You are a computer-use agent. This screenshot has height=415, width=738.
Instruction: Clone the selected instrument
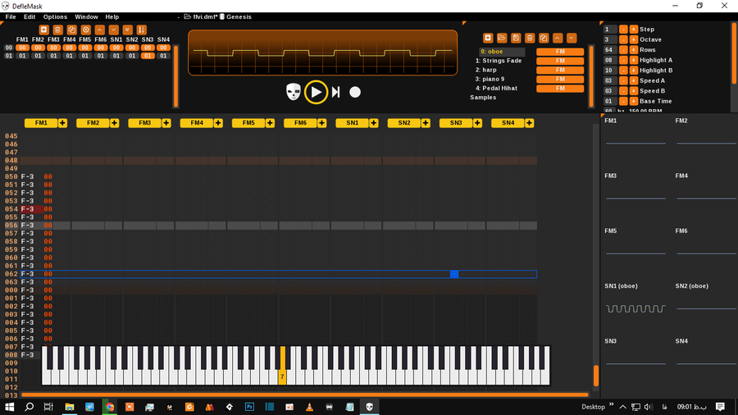click(544, 38)
